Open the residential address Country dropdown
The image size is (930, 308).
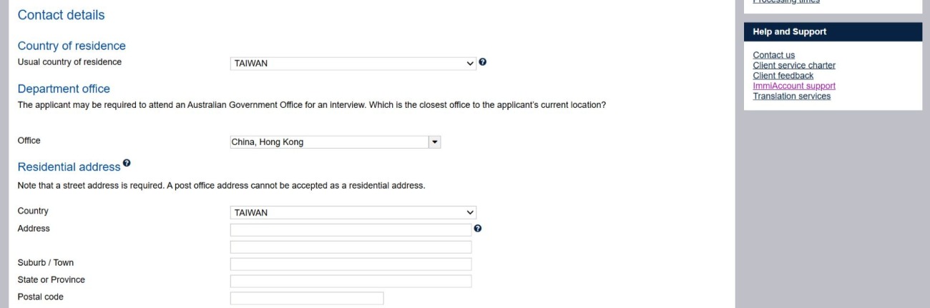pyautogui.click(x=353, y=212)
